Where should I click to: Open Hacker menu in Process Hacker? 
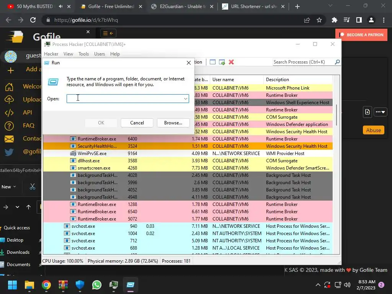[x=51, y=54]
